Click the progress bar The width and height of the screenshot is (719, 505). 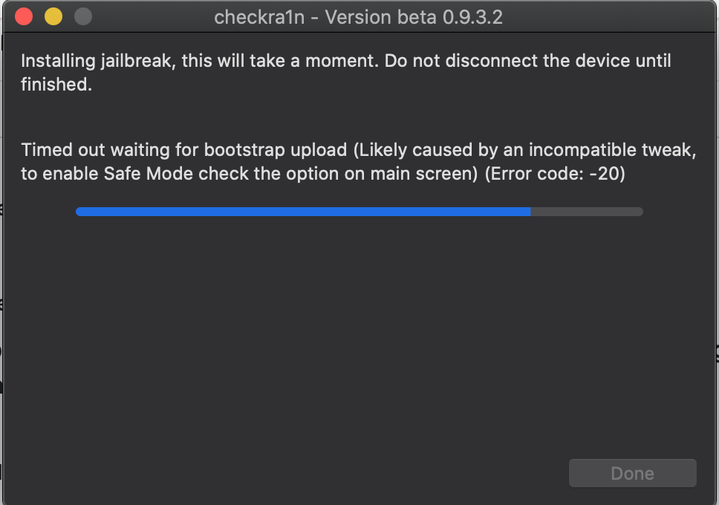(x=359, y=212)
